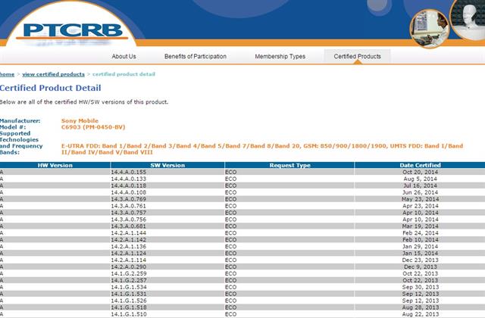Click SW version 14.3.A.0.757

(129, 213)
